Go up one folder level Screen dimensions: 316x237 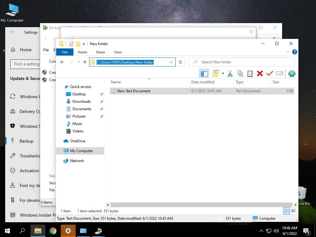click(x=85, y=62)
